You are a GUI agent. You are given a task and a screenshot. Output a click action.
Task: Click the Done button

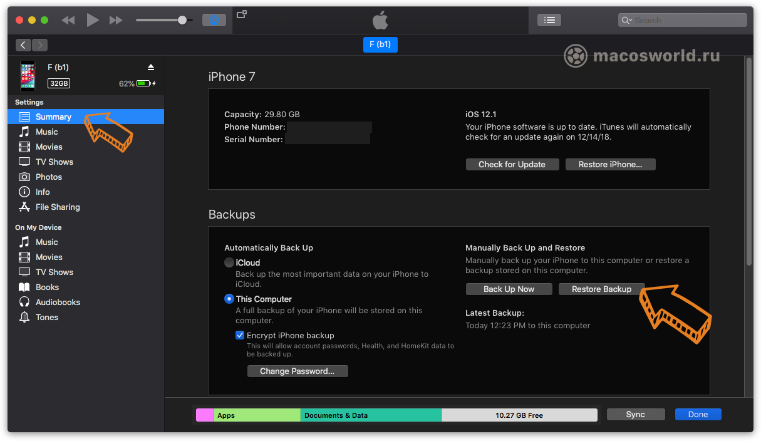click(698, 414)
